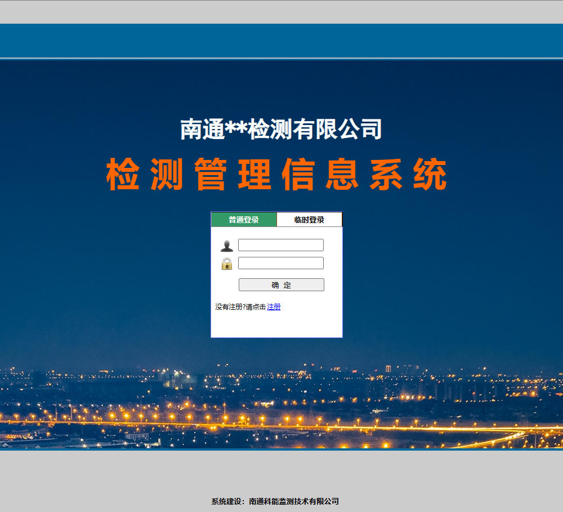Click the padlock password icon
This screenshot has height=512, width=563.
pyautogui.click(x=226, y=264)
